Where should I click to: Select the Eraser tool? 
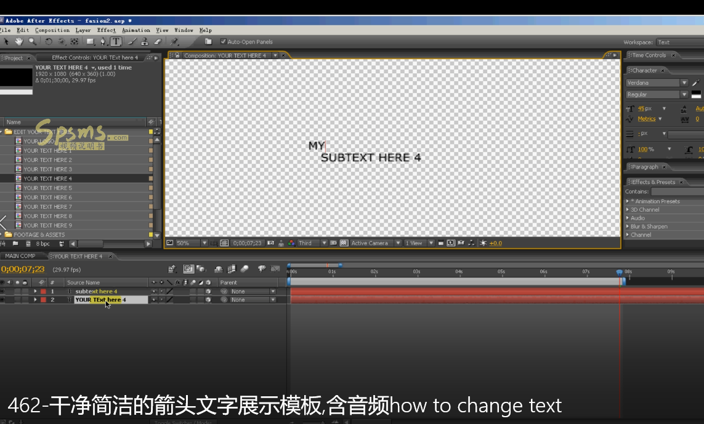click(157, 42)
